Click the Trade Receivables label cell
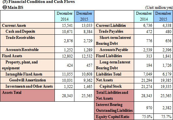Viewport: 173px width, 120px height. pos(27,41)
